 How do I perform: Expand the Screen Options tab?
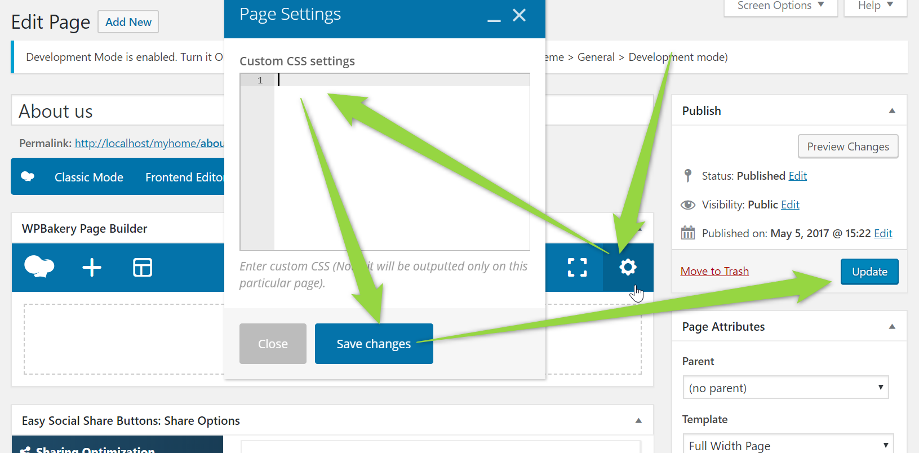tap(780, 6)
